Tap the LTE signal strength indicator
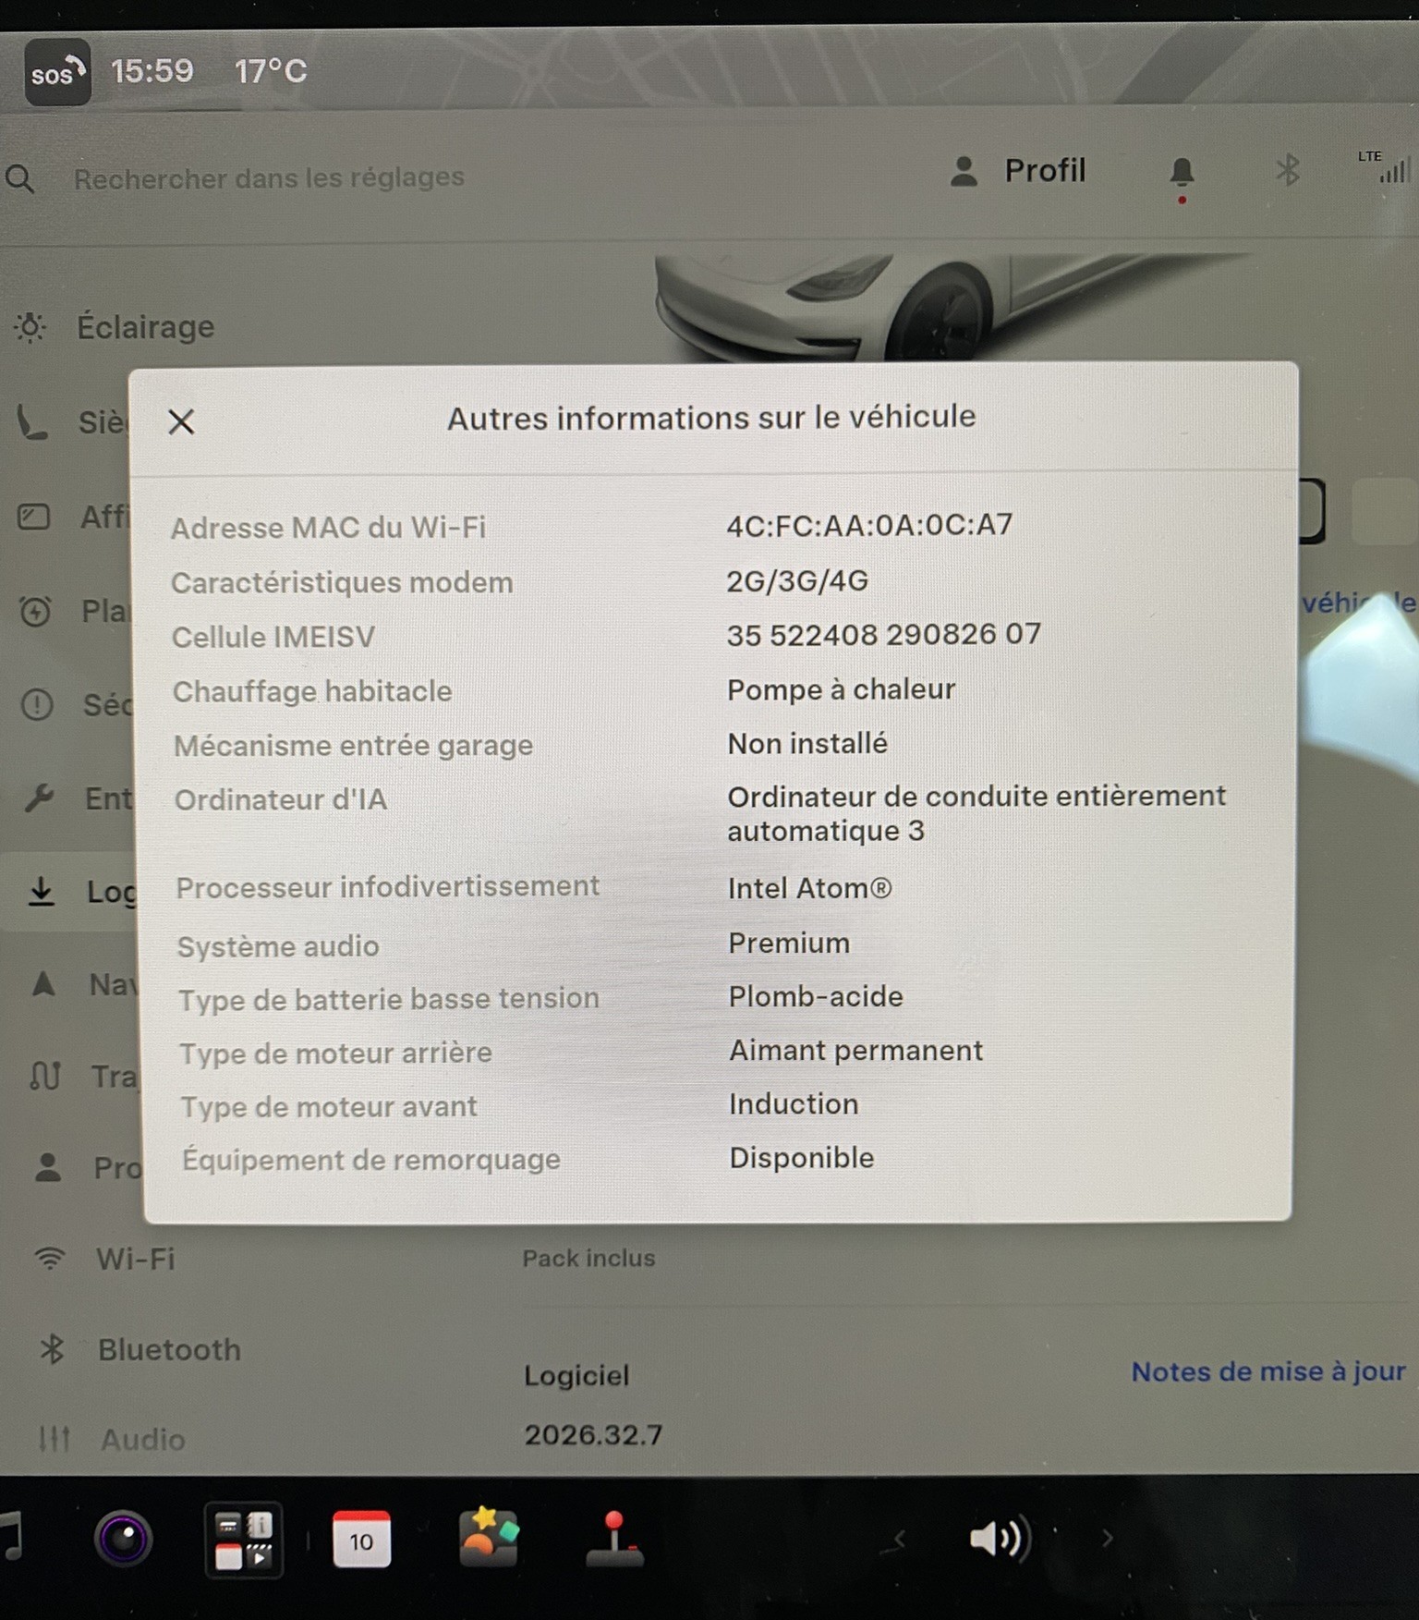 point(1386,166)
